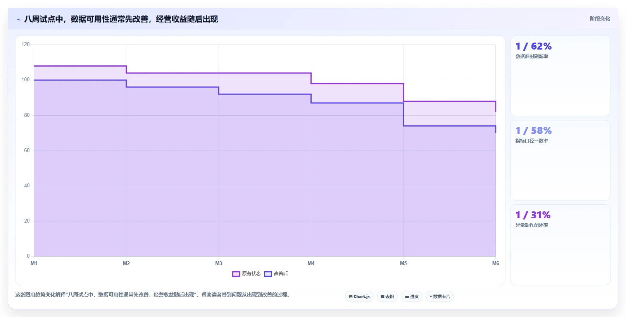Click the icon inside the Chart.js tag
The height and width of the screenshot is (317, 626).
(350, 297)
